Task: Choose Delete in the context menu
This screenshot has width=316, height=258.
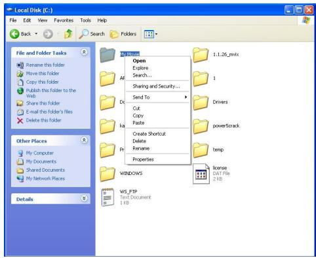Action: 157,141
